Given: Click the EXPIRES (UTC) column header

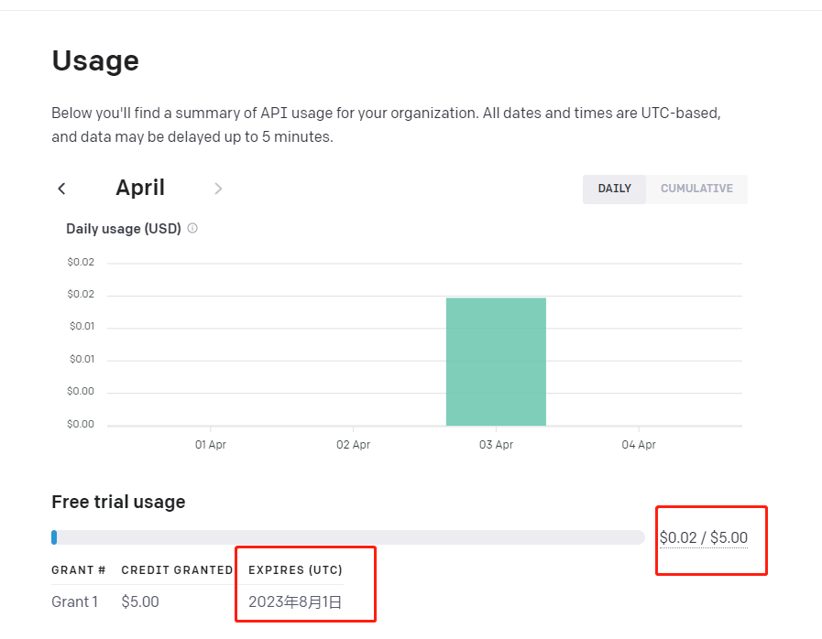Looking at the screenshot, I should click(x=295, y=569).
